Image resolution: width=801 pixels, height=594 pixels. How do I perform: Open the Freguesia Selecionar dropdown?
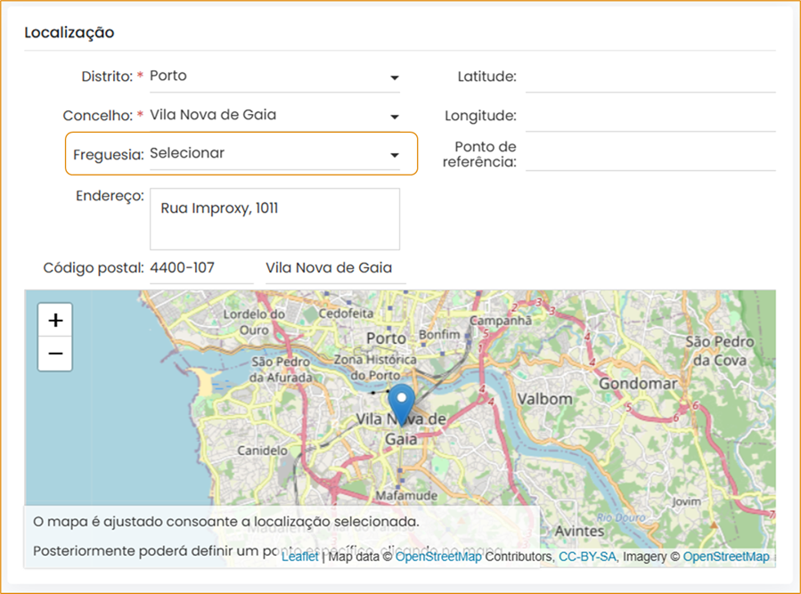pos(274,154)
